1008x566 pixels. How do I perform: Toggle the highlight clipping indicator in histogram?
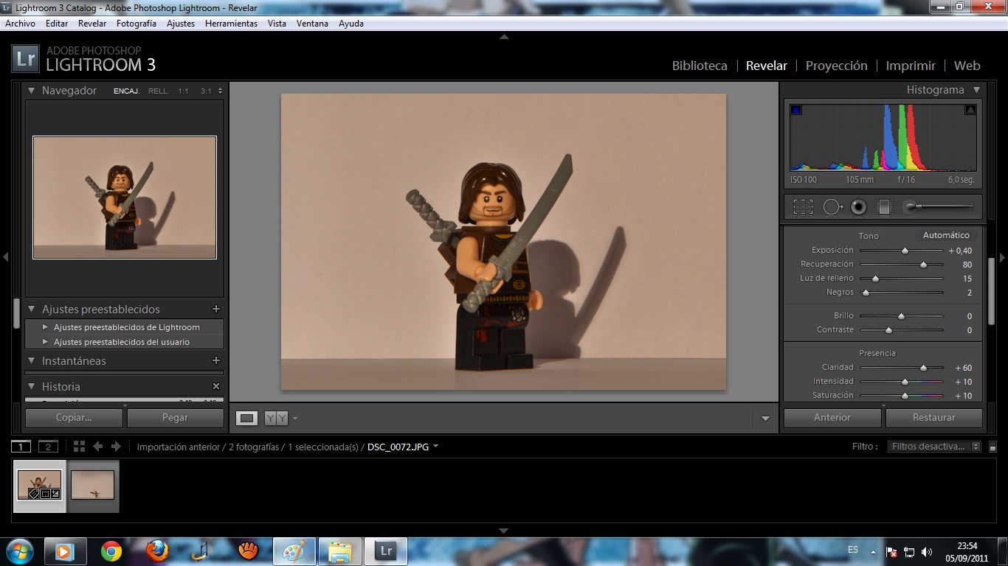pos(970,110)
